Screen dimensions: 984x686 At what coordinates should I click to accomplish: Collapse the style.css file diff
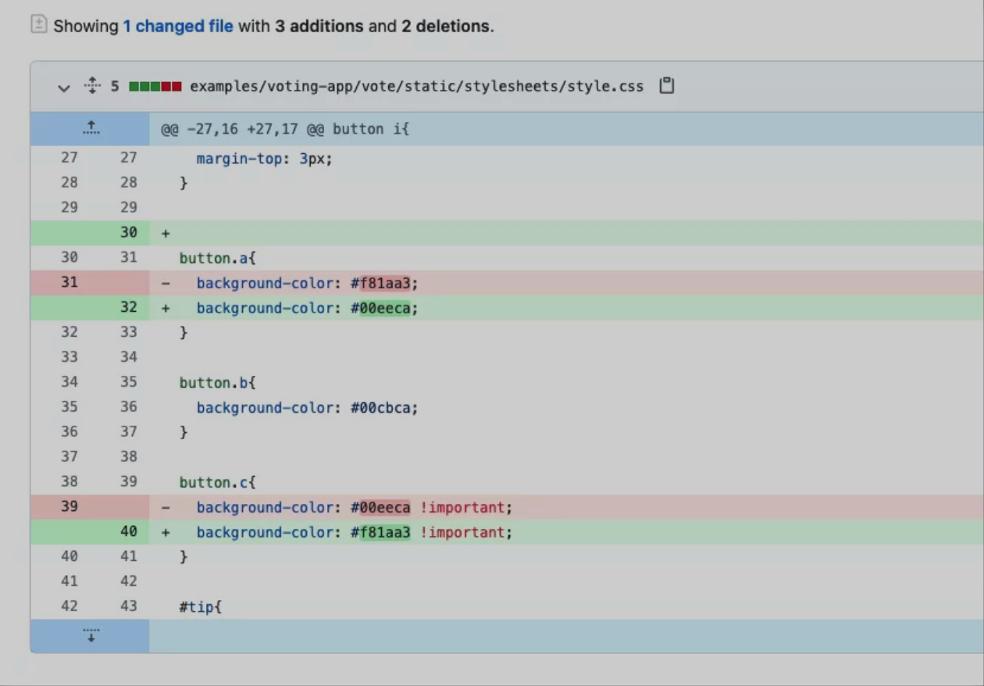coord(64,87)
